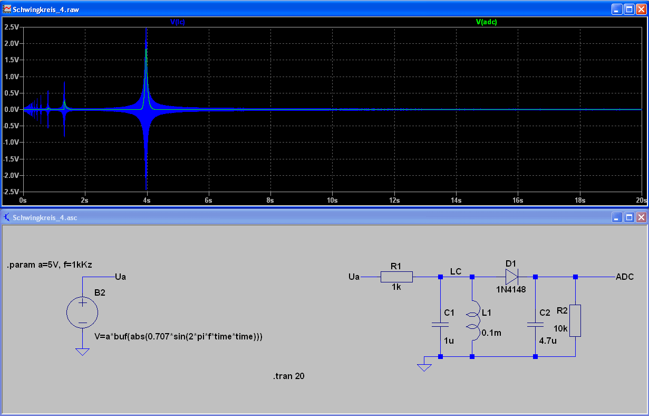This screenshot has width=649, height=416.
Task: Close the Schwingkreis_4.raw window
Action: [x=641, y=10]
